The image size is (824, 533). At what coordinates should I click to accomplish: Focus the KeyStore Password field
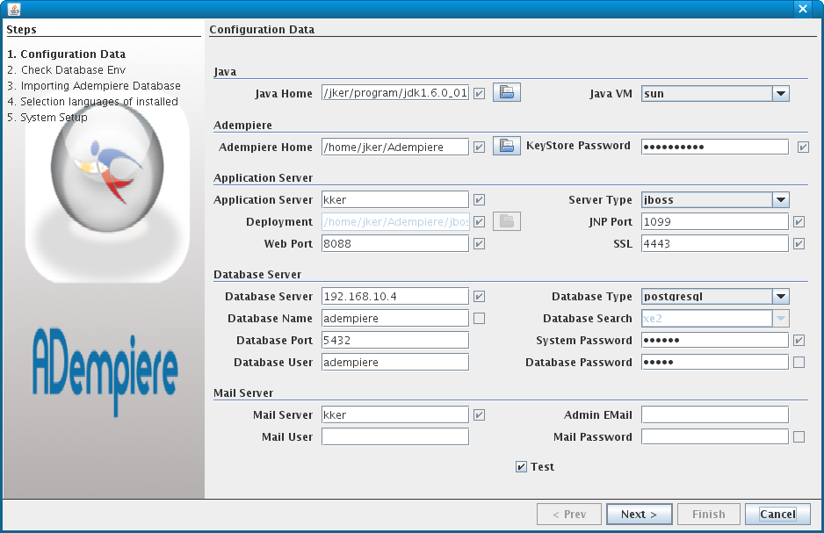[x=715, y=147]
